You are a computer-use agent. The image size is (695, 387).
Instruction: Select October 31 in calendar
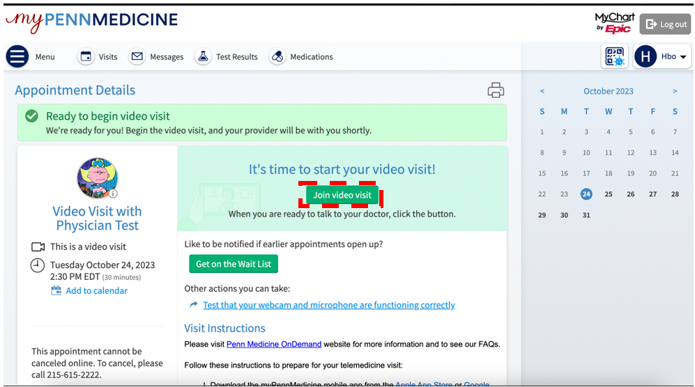pos(586,215)
